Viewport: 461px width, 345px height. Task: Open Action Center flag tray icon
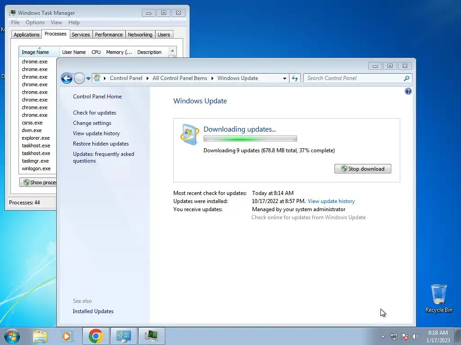pyautogui.click(x=405, y=336)
